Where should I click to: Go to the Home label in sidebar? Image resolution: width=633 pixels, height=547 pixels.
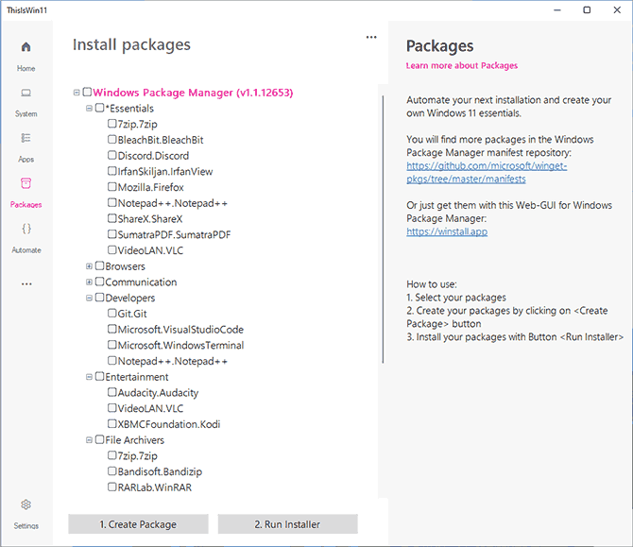pyautogui.click(x=26, y=68)
